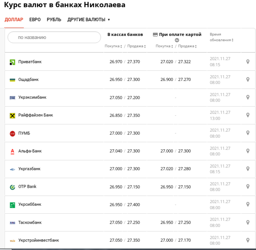Open map pin for Укрстройинвестбанк row

(248, 240)
